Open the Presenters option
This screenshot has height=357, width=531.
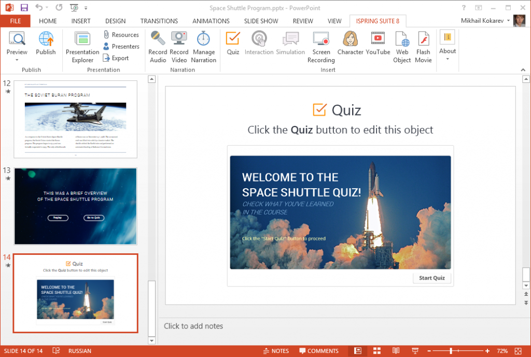121,46
